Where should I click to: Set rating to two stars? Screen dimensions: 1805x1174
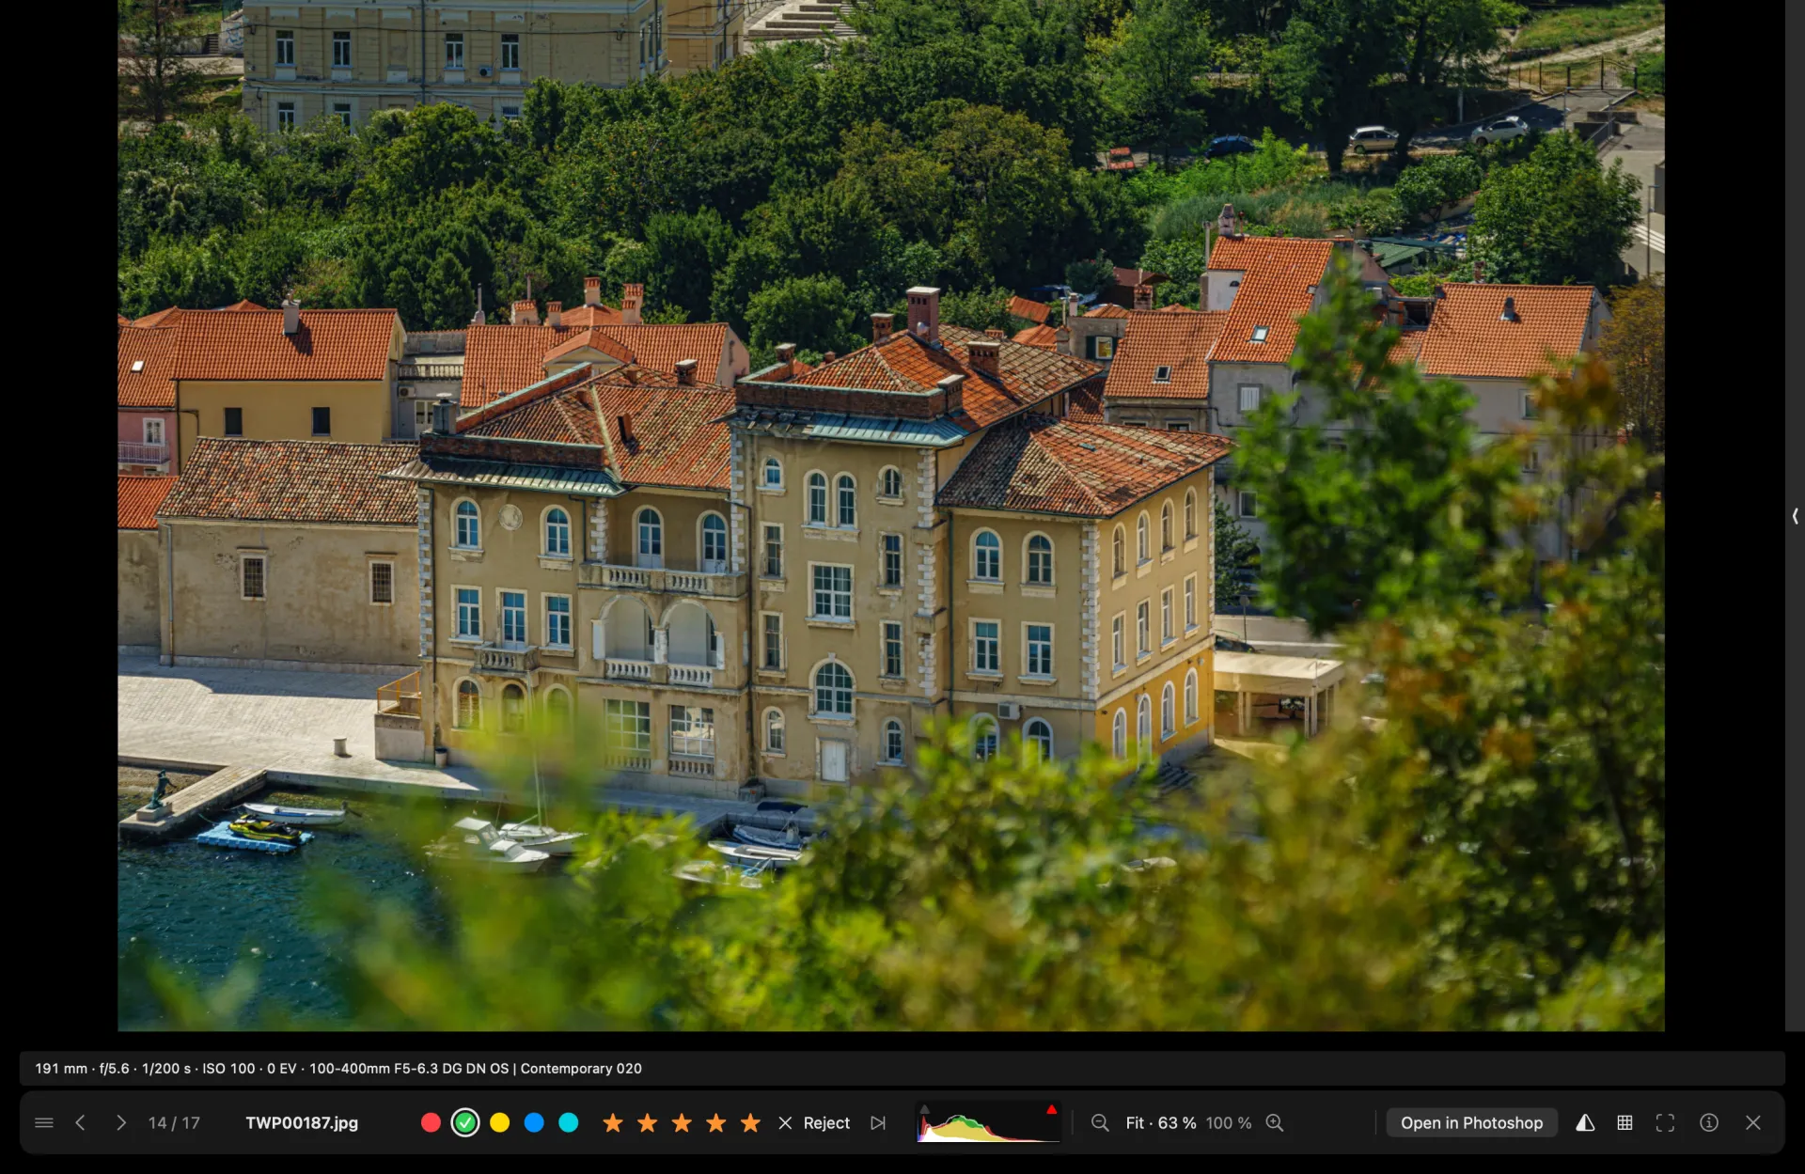(x=648, y=1122)
